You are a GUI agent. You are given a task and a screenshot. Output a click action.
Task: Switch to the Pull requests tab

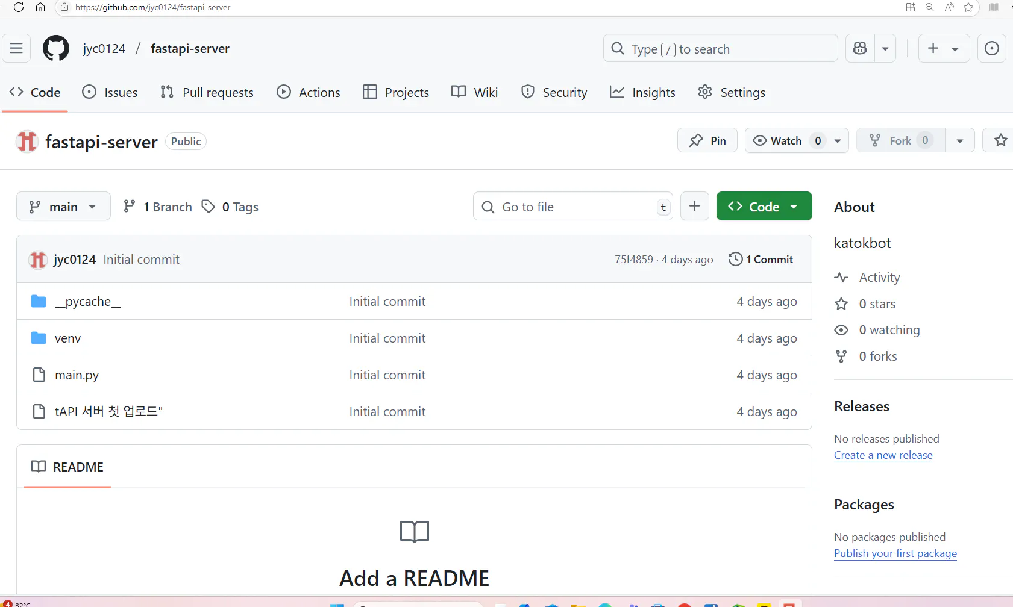coord(207,92)
